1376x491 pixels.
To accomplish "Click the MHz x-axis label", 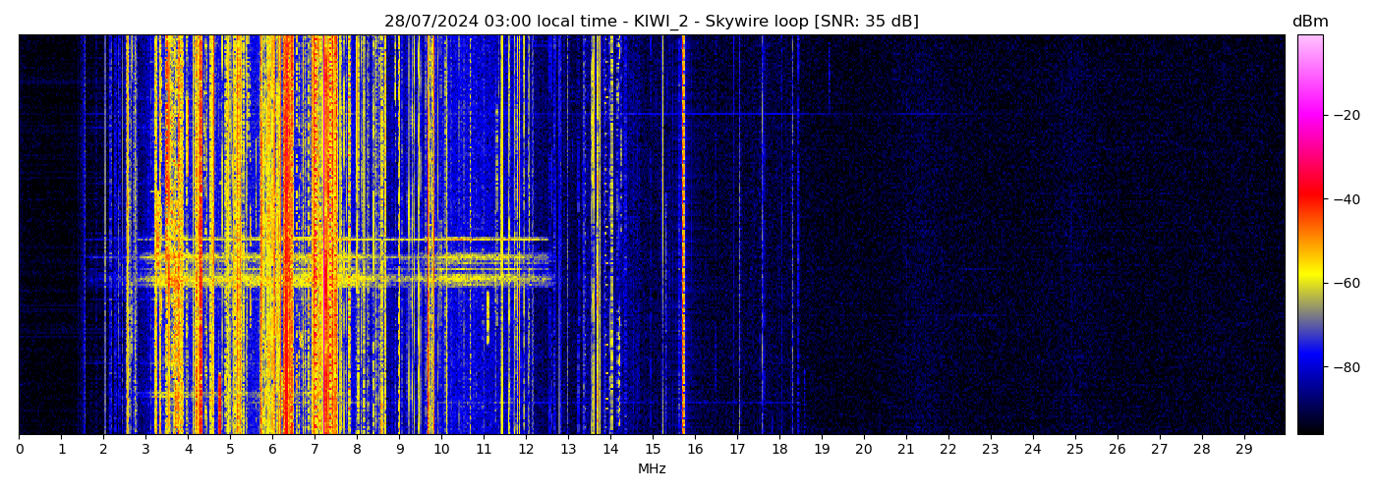I will tap(651, 469).
